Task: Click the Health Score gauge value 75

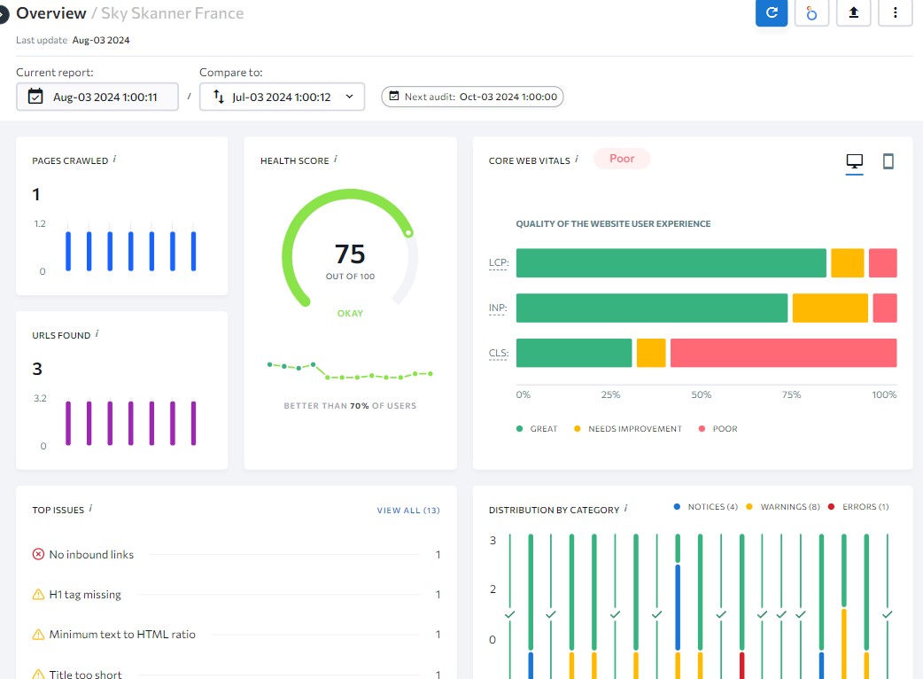Action: 350,254
